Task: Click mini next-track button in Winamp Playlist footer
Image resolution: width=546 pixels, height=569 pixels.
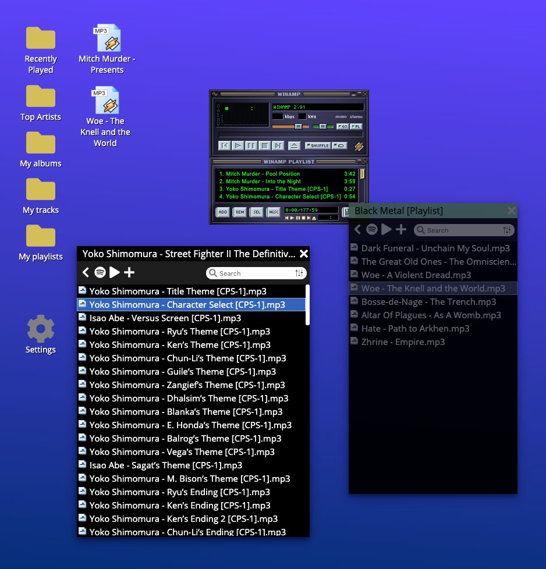Action: 309,218
